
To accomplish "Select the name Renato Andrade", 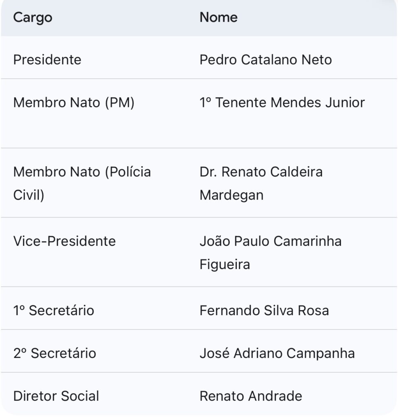I will pos(251,396).
